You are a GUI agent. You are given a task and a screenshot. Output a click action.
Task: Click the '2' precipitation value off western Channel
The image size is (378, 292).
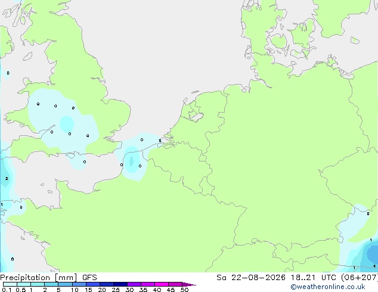click(7, 179)
